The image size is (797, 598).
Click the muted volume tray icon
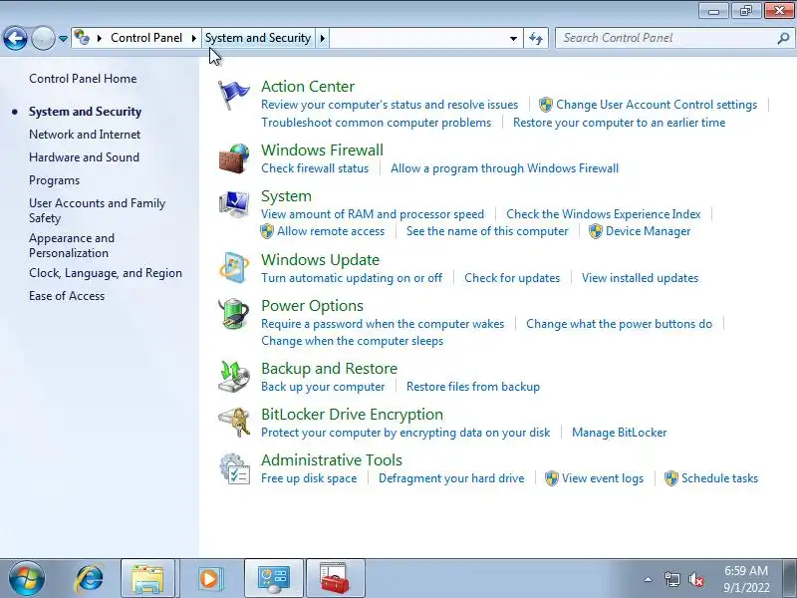pyautogui.click(x=695, y=579)
